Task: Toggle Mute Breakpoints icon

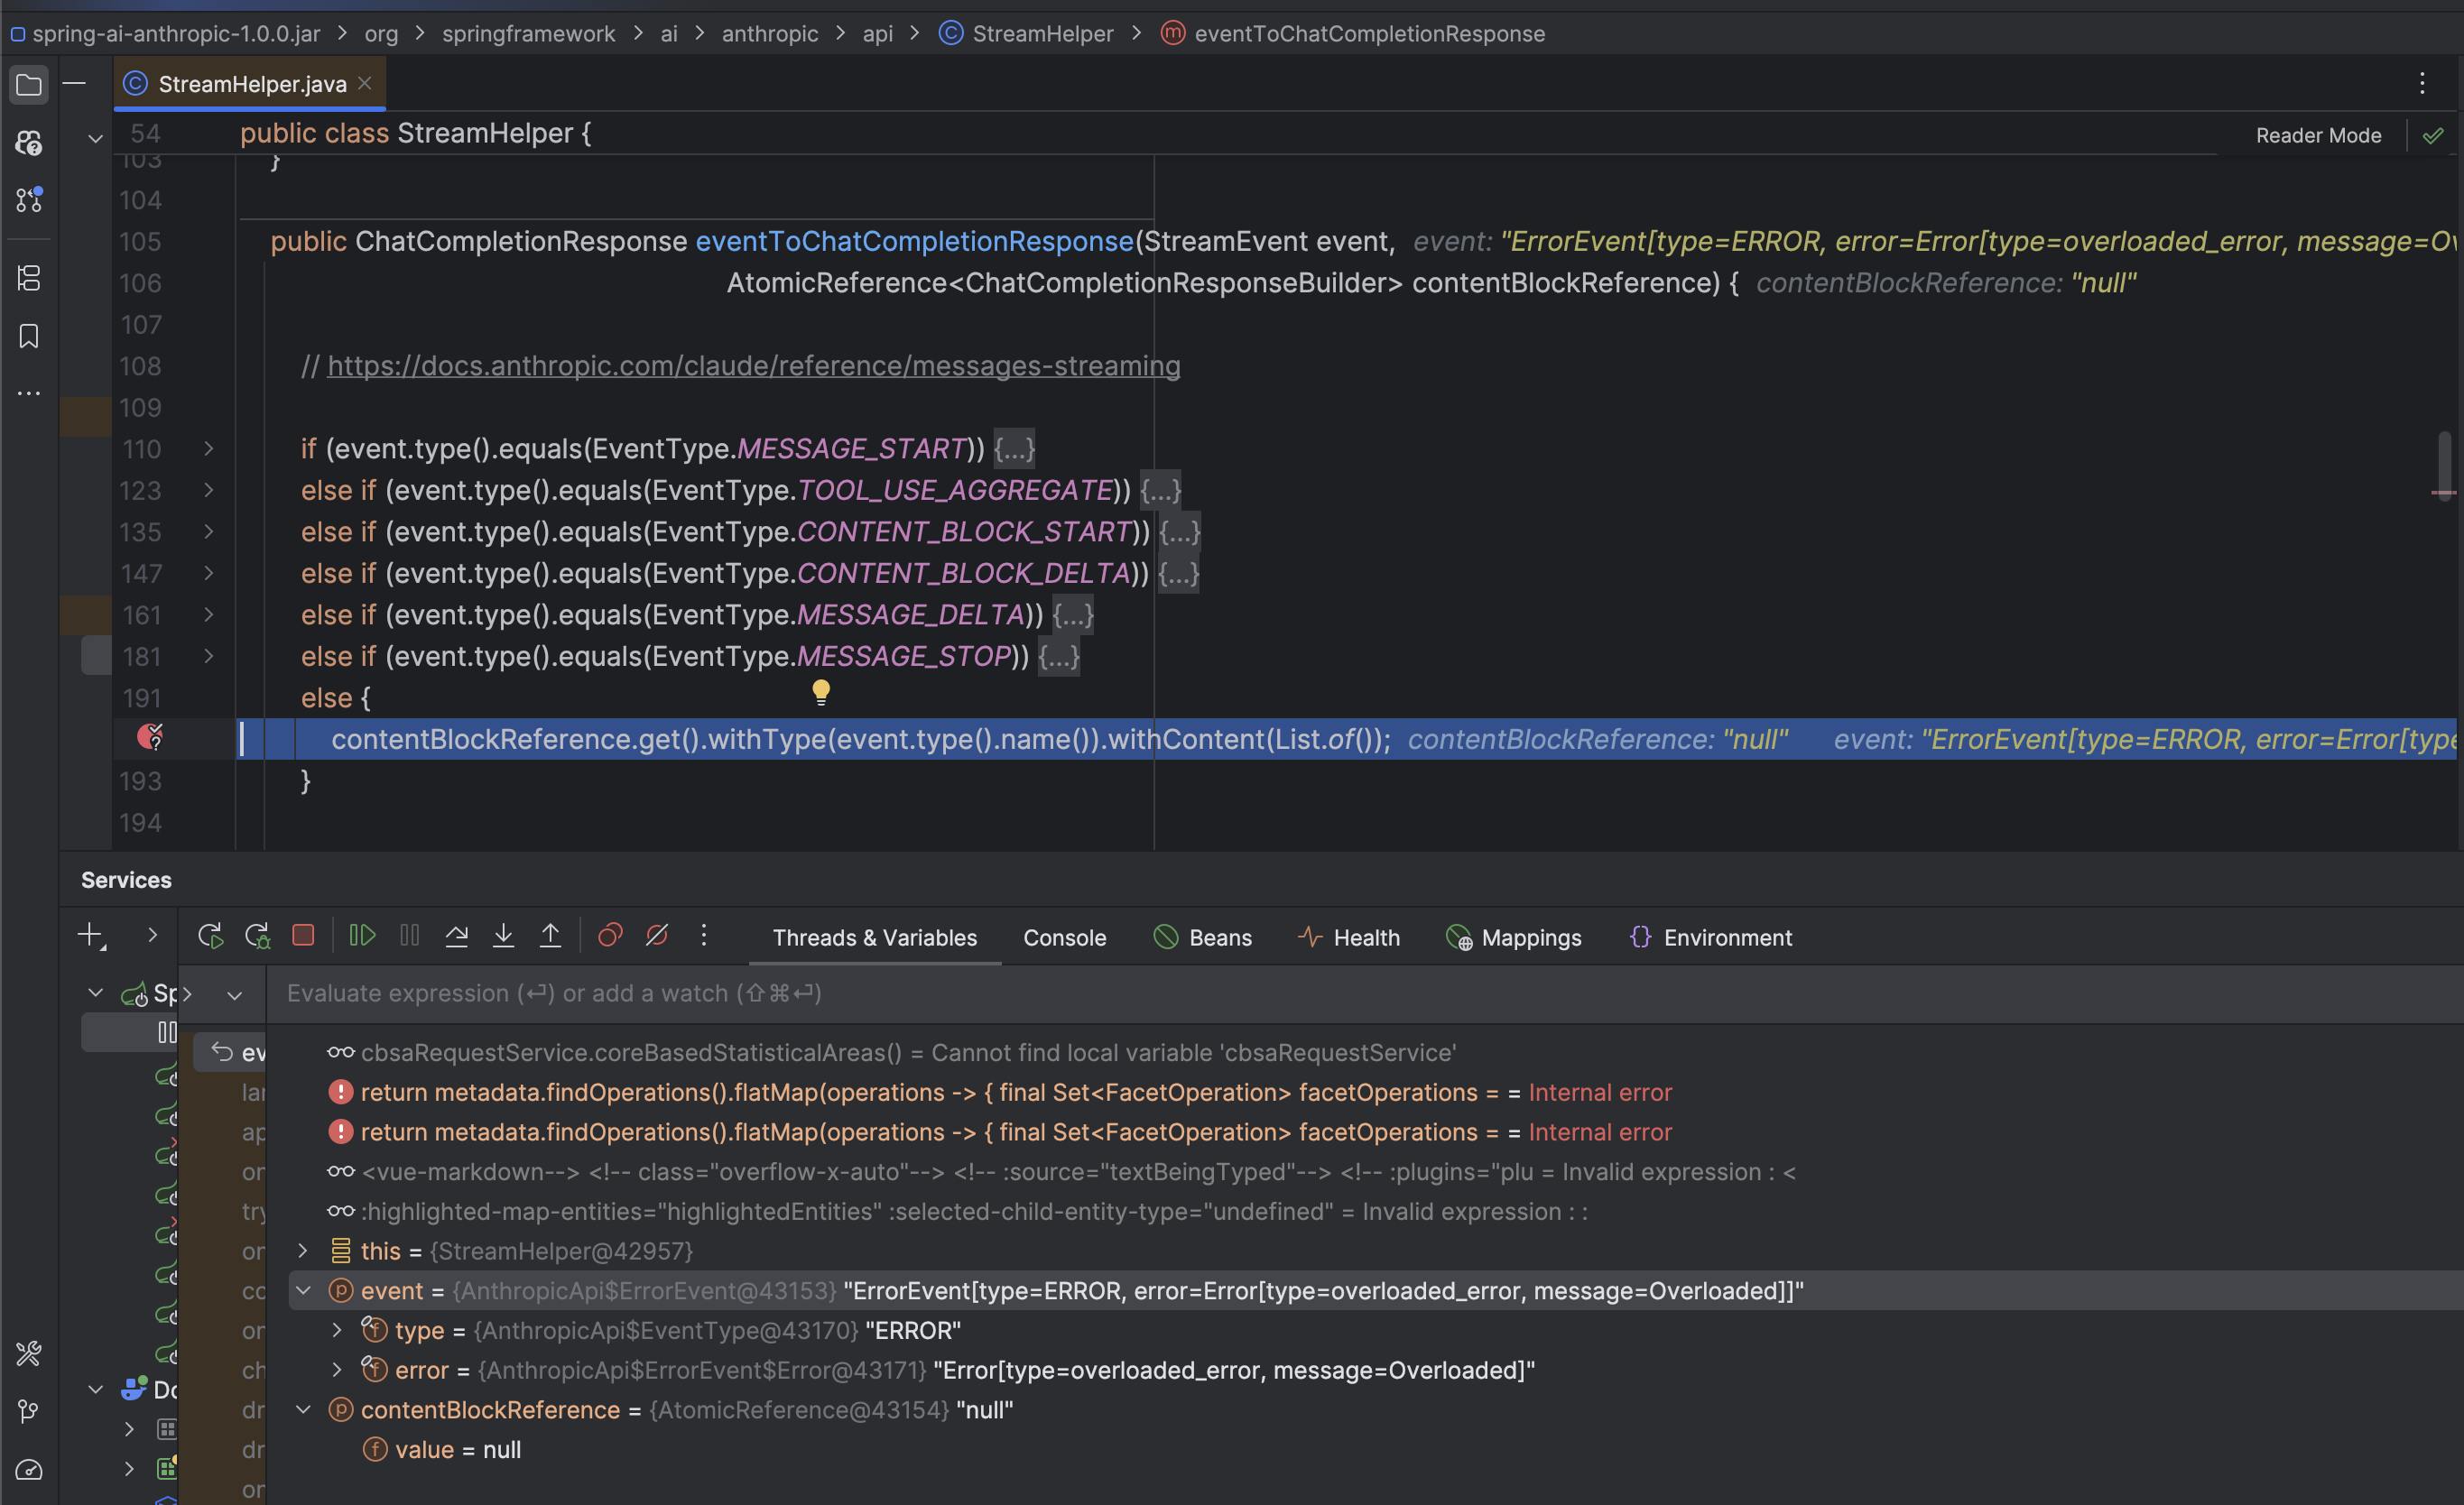Action: coord(657,935)
